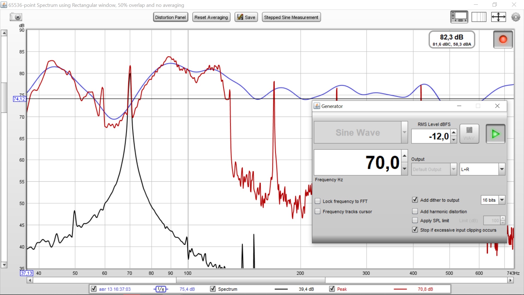
Task: Click the WAV file button
Action: point(469,134)
